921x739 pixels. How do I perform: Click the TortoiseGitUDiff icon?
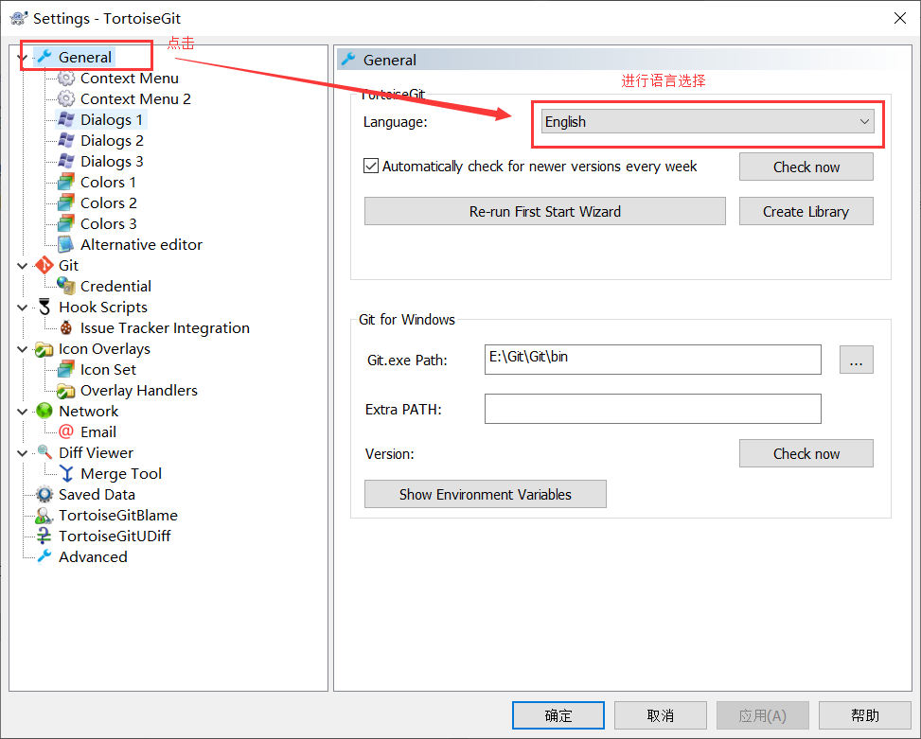(x=44, y=536)
